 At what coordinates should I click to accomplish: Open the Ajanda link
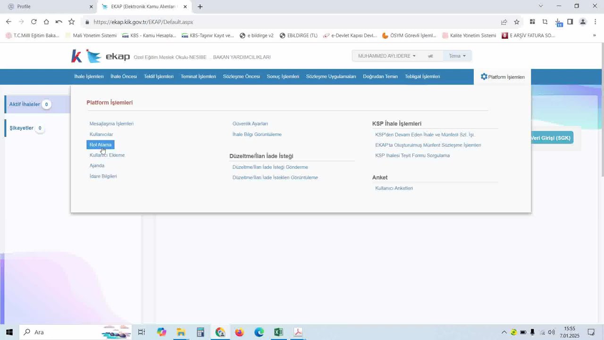pos(97,165)
